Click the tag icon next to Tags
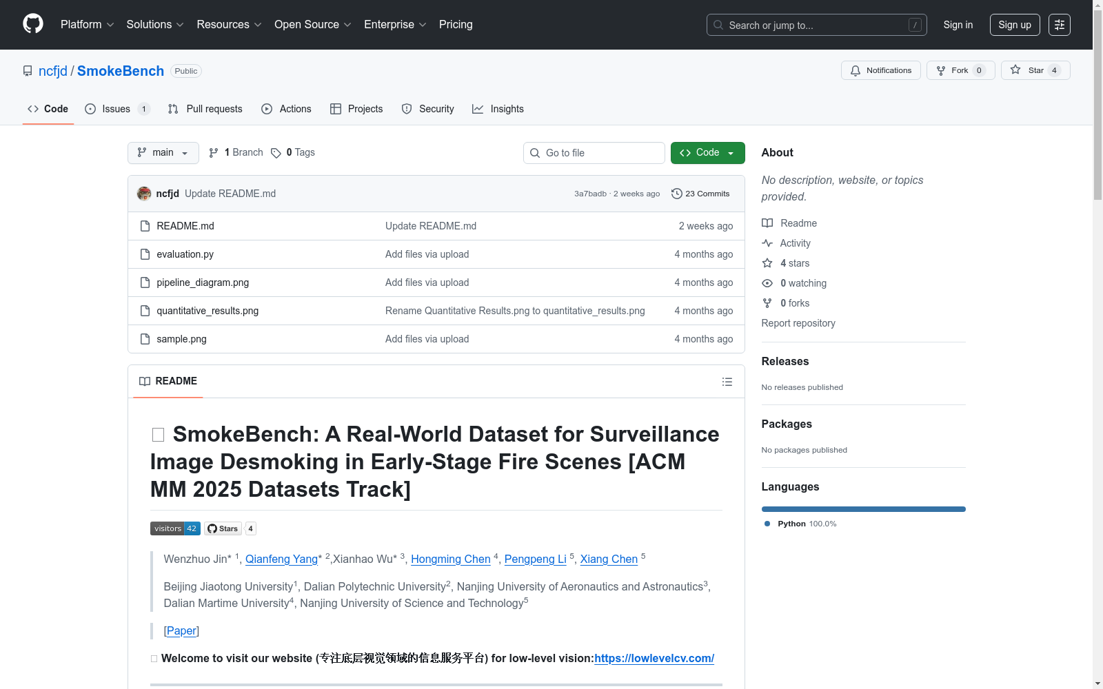The height and width of the screenshot is (689, 1103). tap(276, 153)
